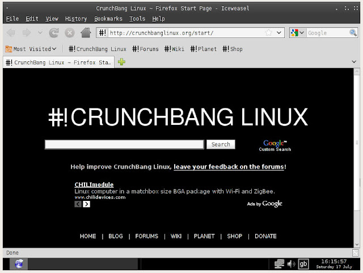
Task: Follow the leave your feedback on the forums link
Action: click(x=229, y=167)
